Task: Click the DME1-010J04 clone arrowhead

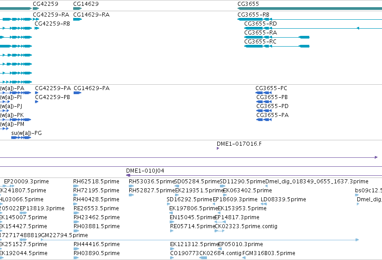Action: click(128, 175)
